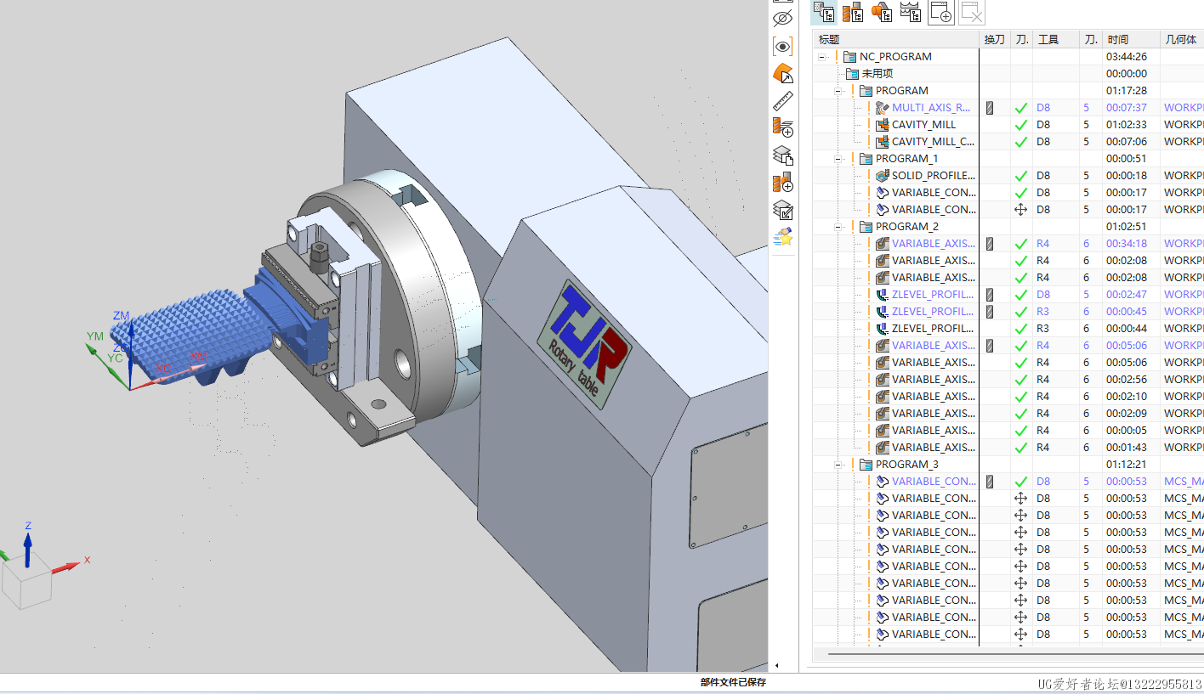This screenshot has height=694, width=1204.
Task: Switch to Machining Method View icon
Action: point(911,12)
